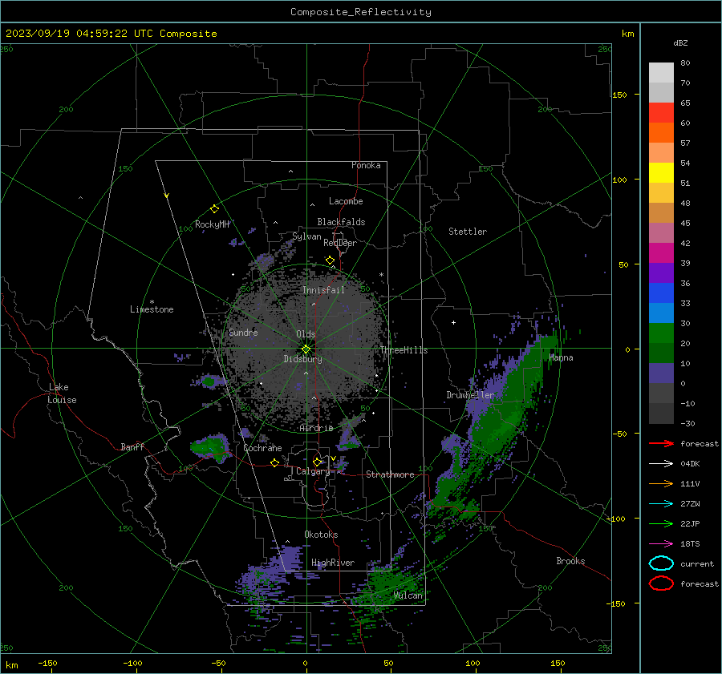
Task: Click the timestamp '2023/09/19 04:59:22 UTC Composite'
Action: pos(111,34)
